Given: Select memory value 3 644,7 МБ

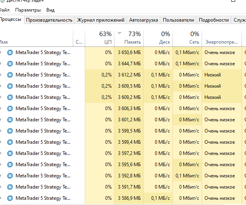Looking at the screenshot, I should click(x=130, y=64).
